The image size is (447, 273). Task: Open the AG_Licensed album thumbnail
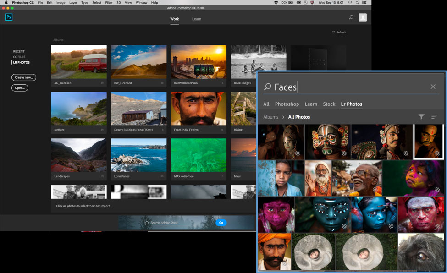click(79, 62)
